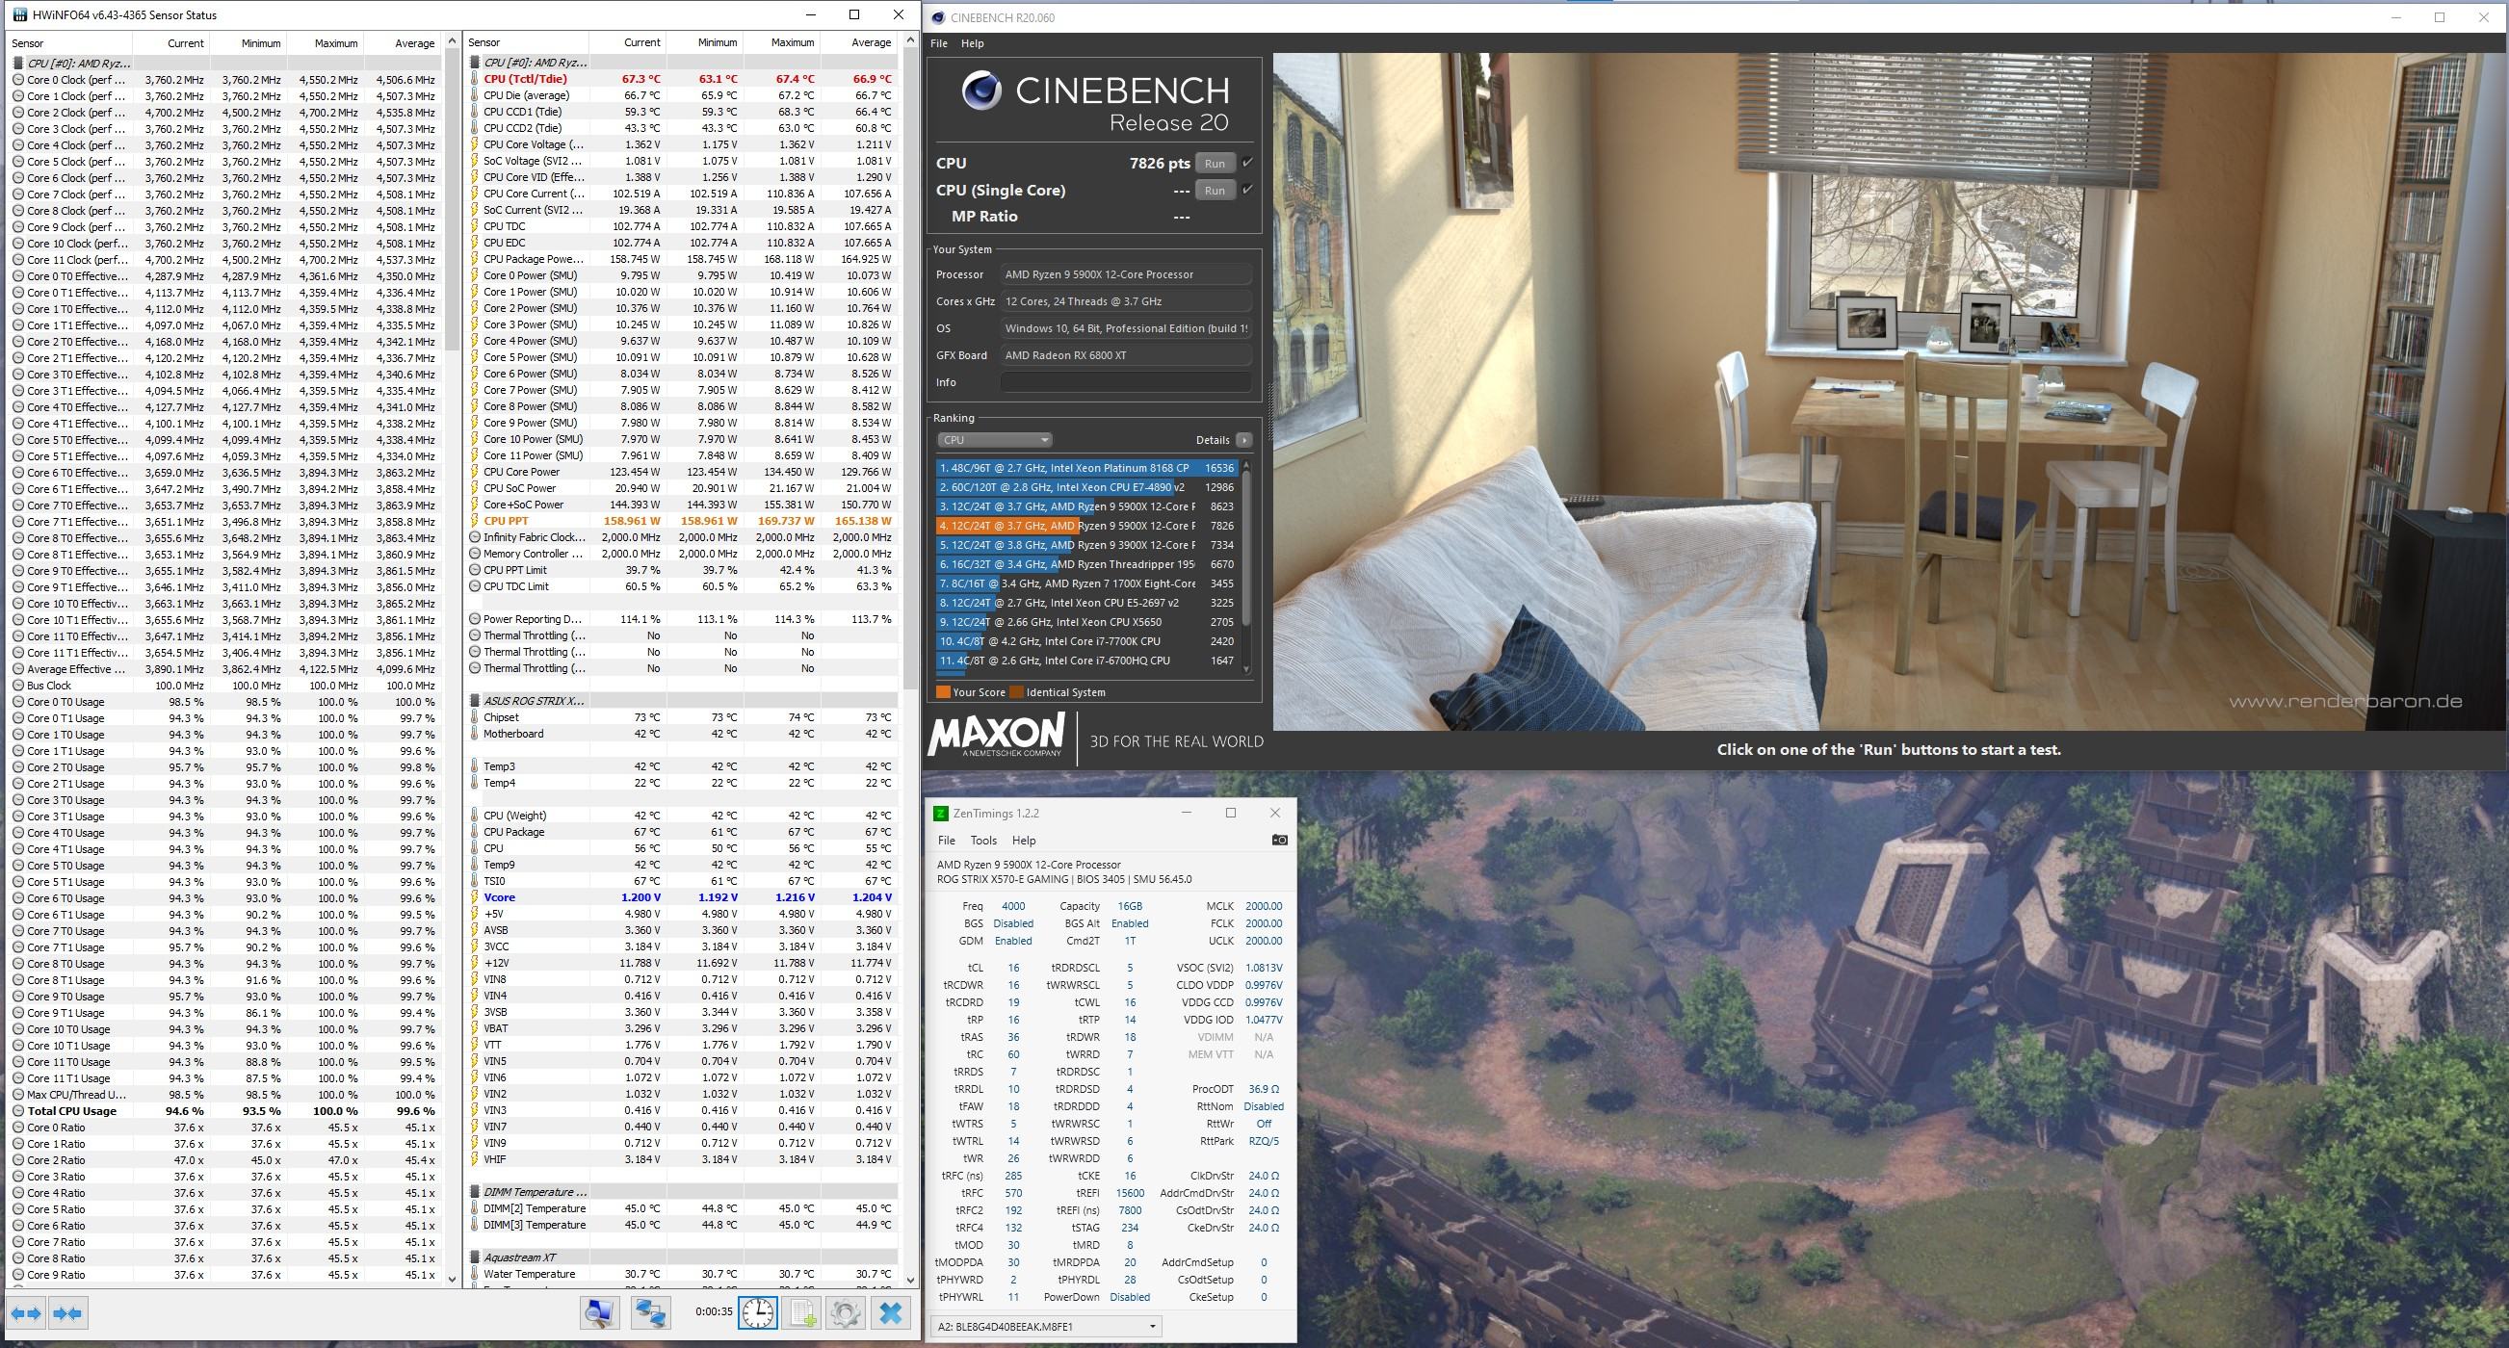The height and width of the screenshot is (1348, 2509).
Task: Open the A2 memory module dropdown in ZenTimings
Action: (1046, 1326)
